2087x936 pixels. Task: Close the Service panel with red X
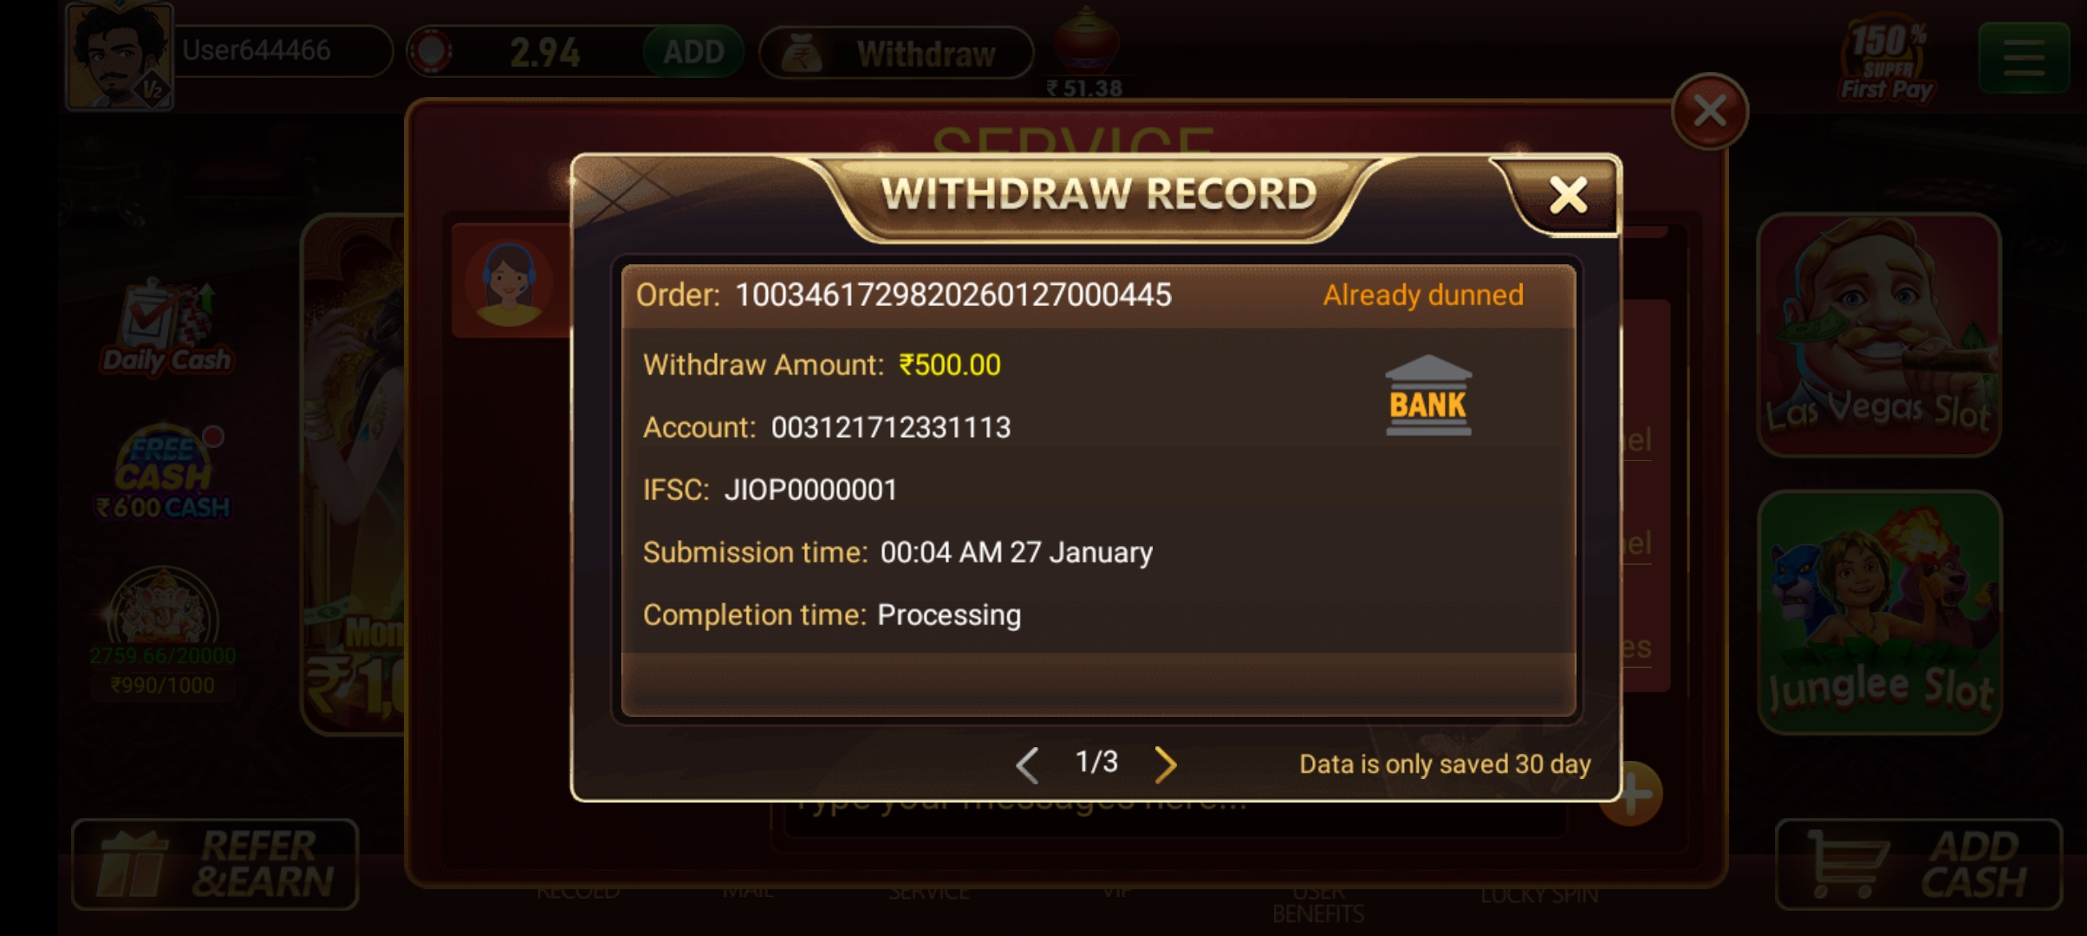[1709, 111]
